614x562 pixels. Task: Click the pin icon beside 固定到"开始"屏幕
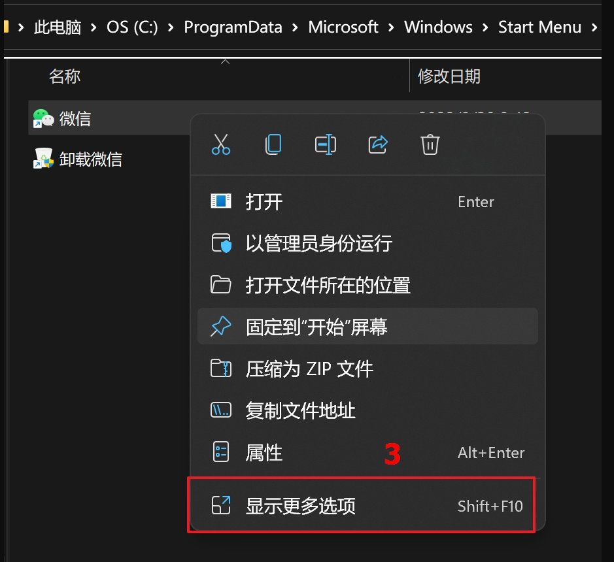tap(221, 326)
